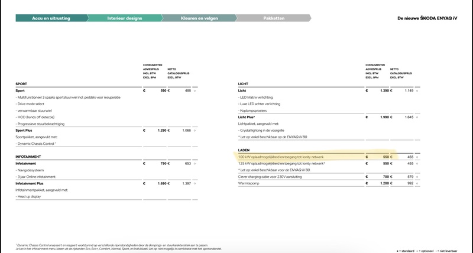Screen dimensions: 473x253
Task: Click the LICHT section heading
Action: click(243, 84)
